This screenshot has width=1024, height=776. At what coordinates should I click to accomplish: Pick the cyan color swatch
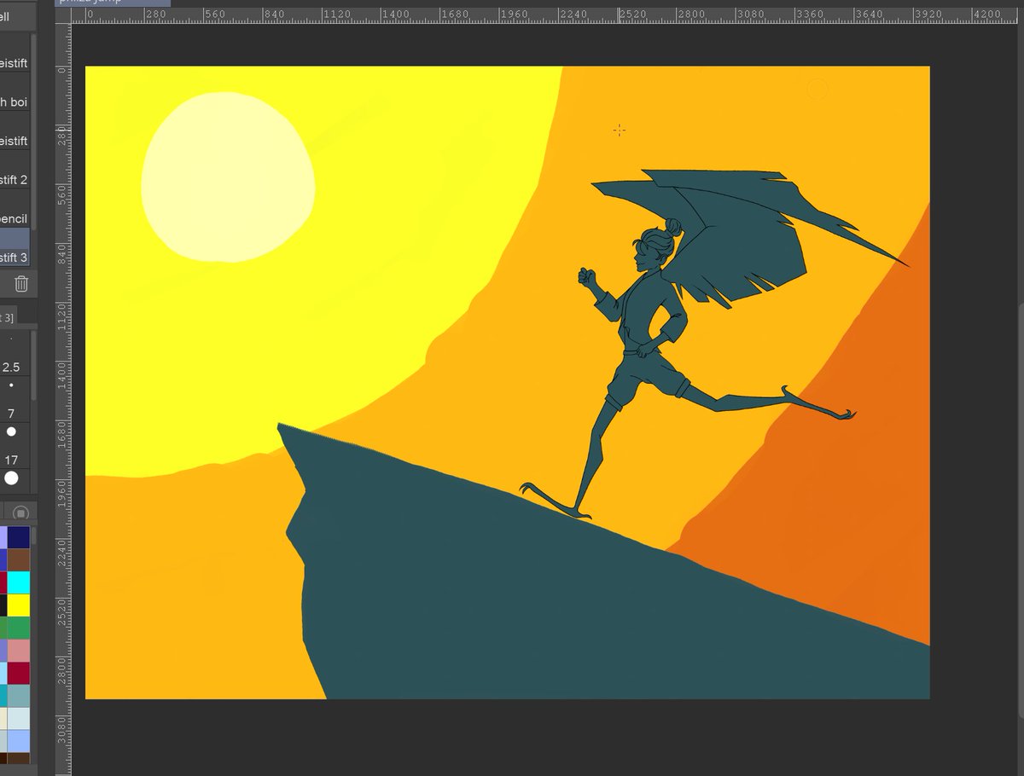[19, 582]
